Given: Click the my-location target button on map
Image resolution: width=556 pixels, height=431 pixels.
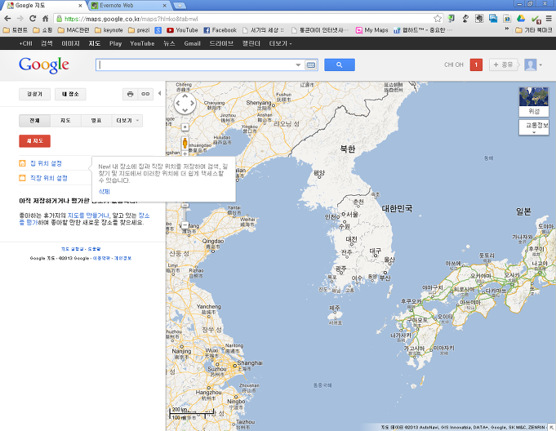Looking at the screenshot, I should pos(185,127).
